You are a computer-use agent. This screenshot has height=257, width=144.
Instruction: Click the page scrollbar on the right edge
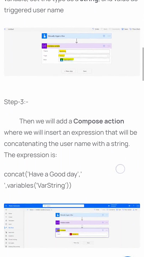[x=143, y=64]
